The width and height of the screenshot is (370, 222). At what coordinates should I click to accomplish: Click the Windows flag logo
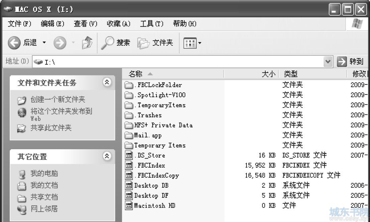(x=357, y=24)
